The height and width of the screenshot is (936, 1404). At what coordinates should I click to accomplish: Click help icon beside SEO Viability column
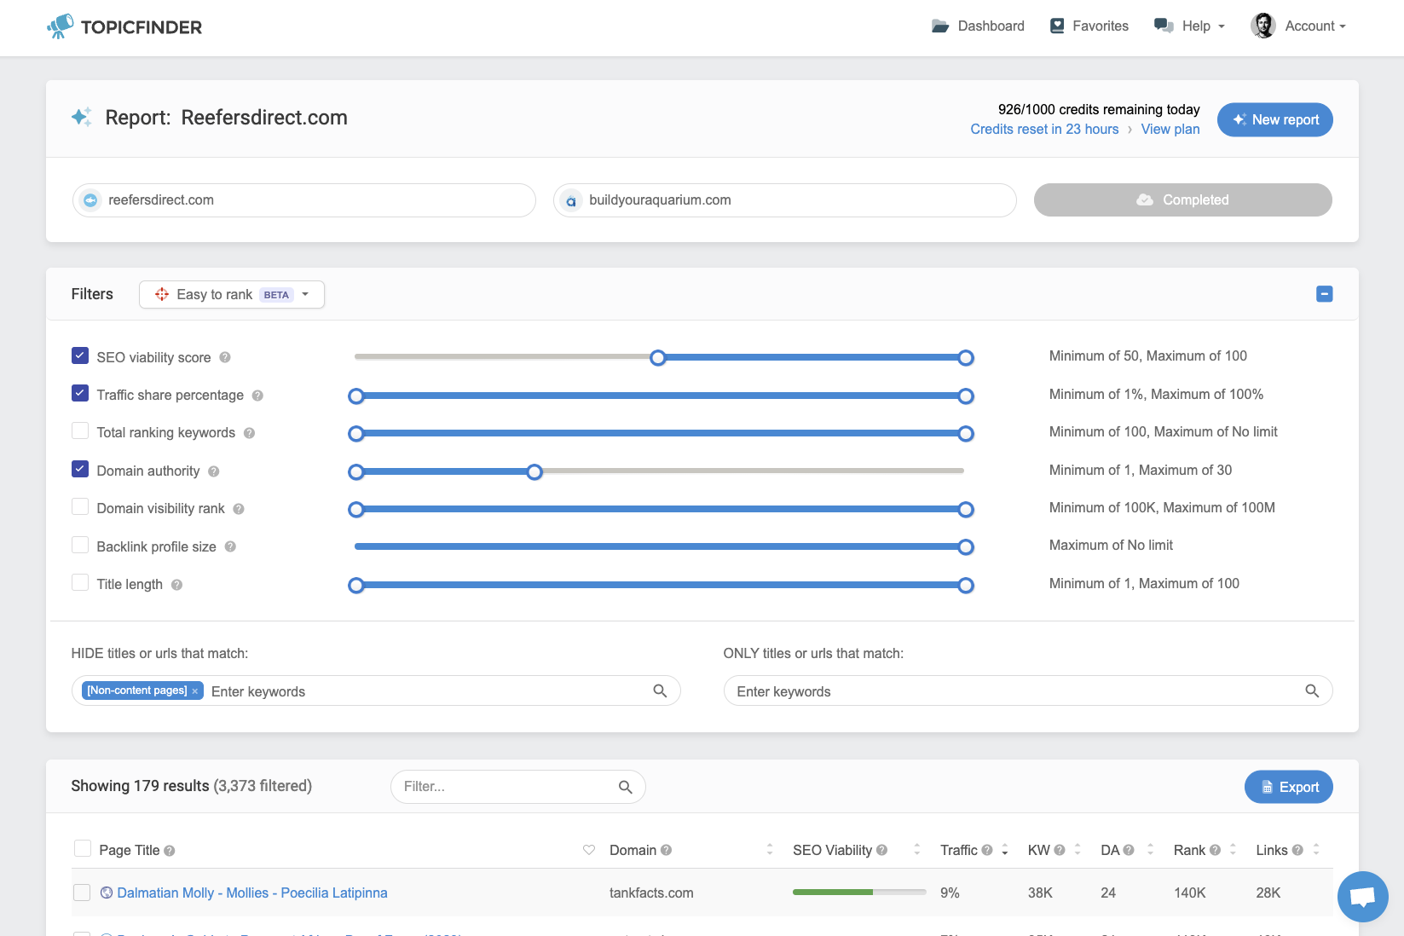point(882,850)
